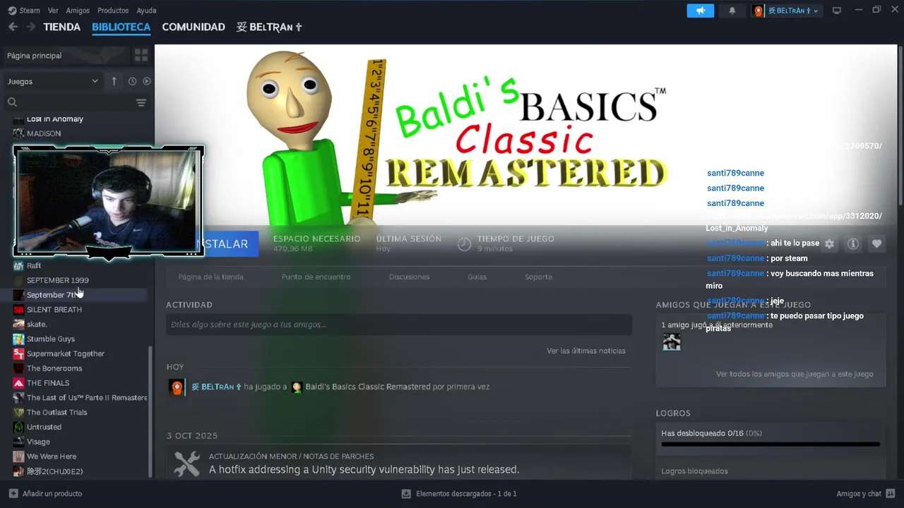This screenshot has width=904, height=508.
Task: Enter Big Picture mode via monitor icon
Action: [x=837, y=11]
